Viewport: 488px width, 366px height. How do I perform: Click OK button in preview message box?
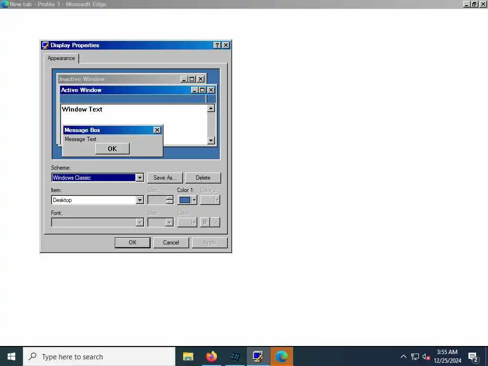(112, 149)
